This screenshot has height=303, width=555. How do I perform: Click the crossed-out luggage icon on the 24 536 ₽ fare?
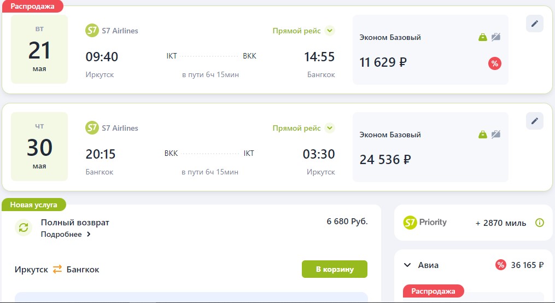click(x=495, y=135)
